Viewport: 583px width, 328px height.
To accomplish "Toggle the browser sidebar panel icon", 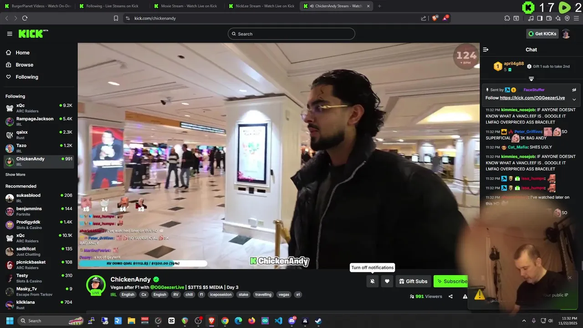I will click(x=540, y=18).
